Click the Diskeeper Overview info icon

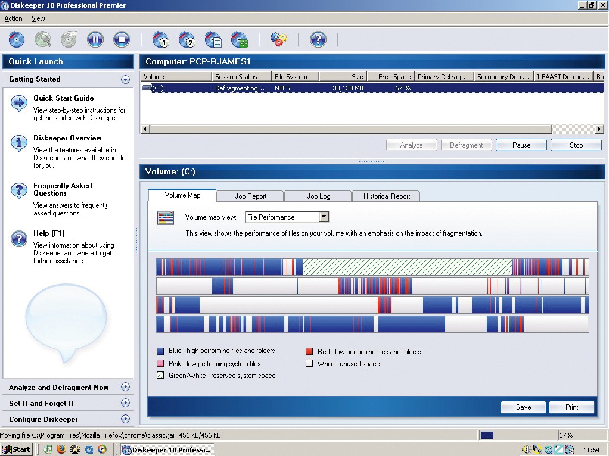pyautogui.click(x=18, y=143)
